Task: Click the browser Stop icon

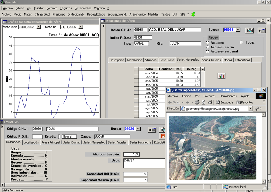Action: [x=197, y=102]
